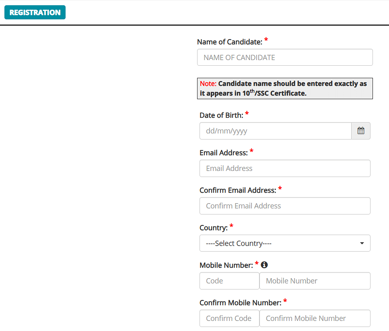This screenshot has height=331, width=389.
Task: Click into the Email Address input box
Action: (285, 169)
